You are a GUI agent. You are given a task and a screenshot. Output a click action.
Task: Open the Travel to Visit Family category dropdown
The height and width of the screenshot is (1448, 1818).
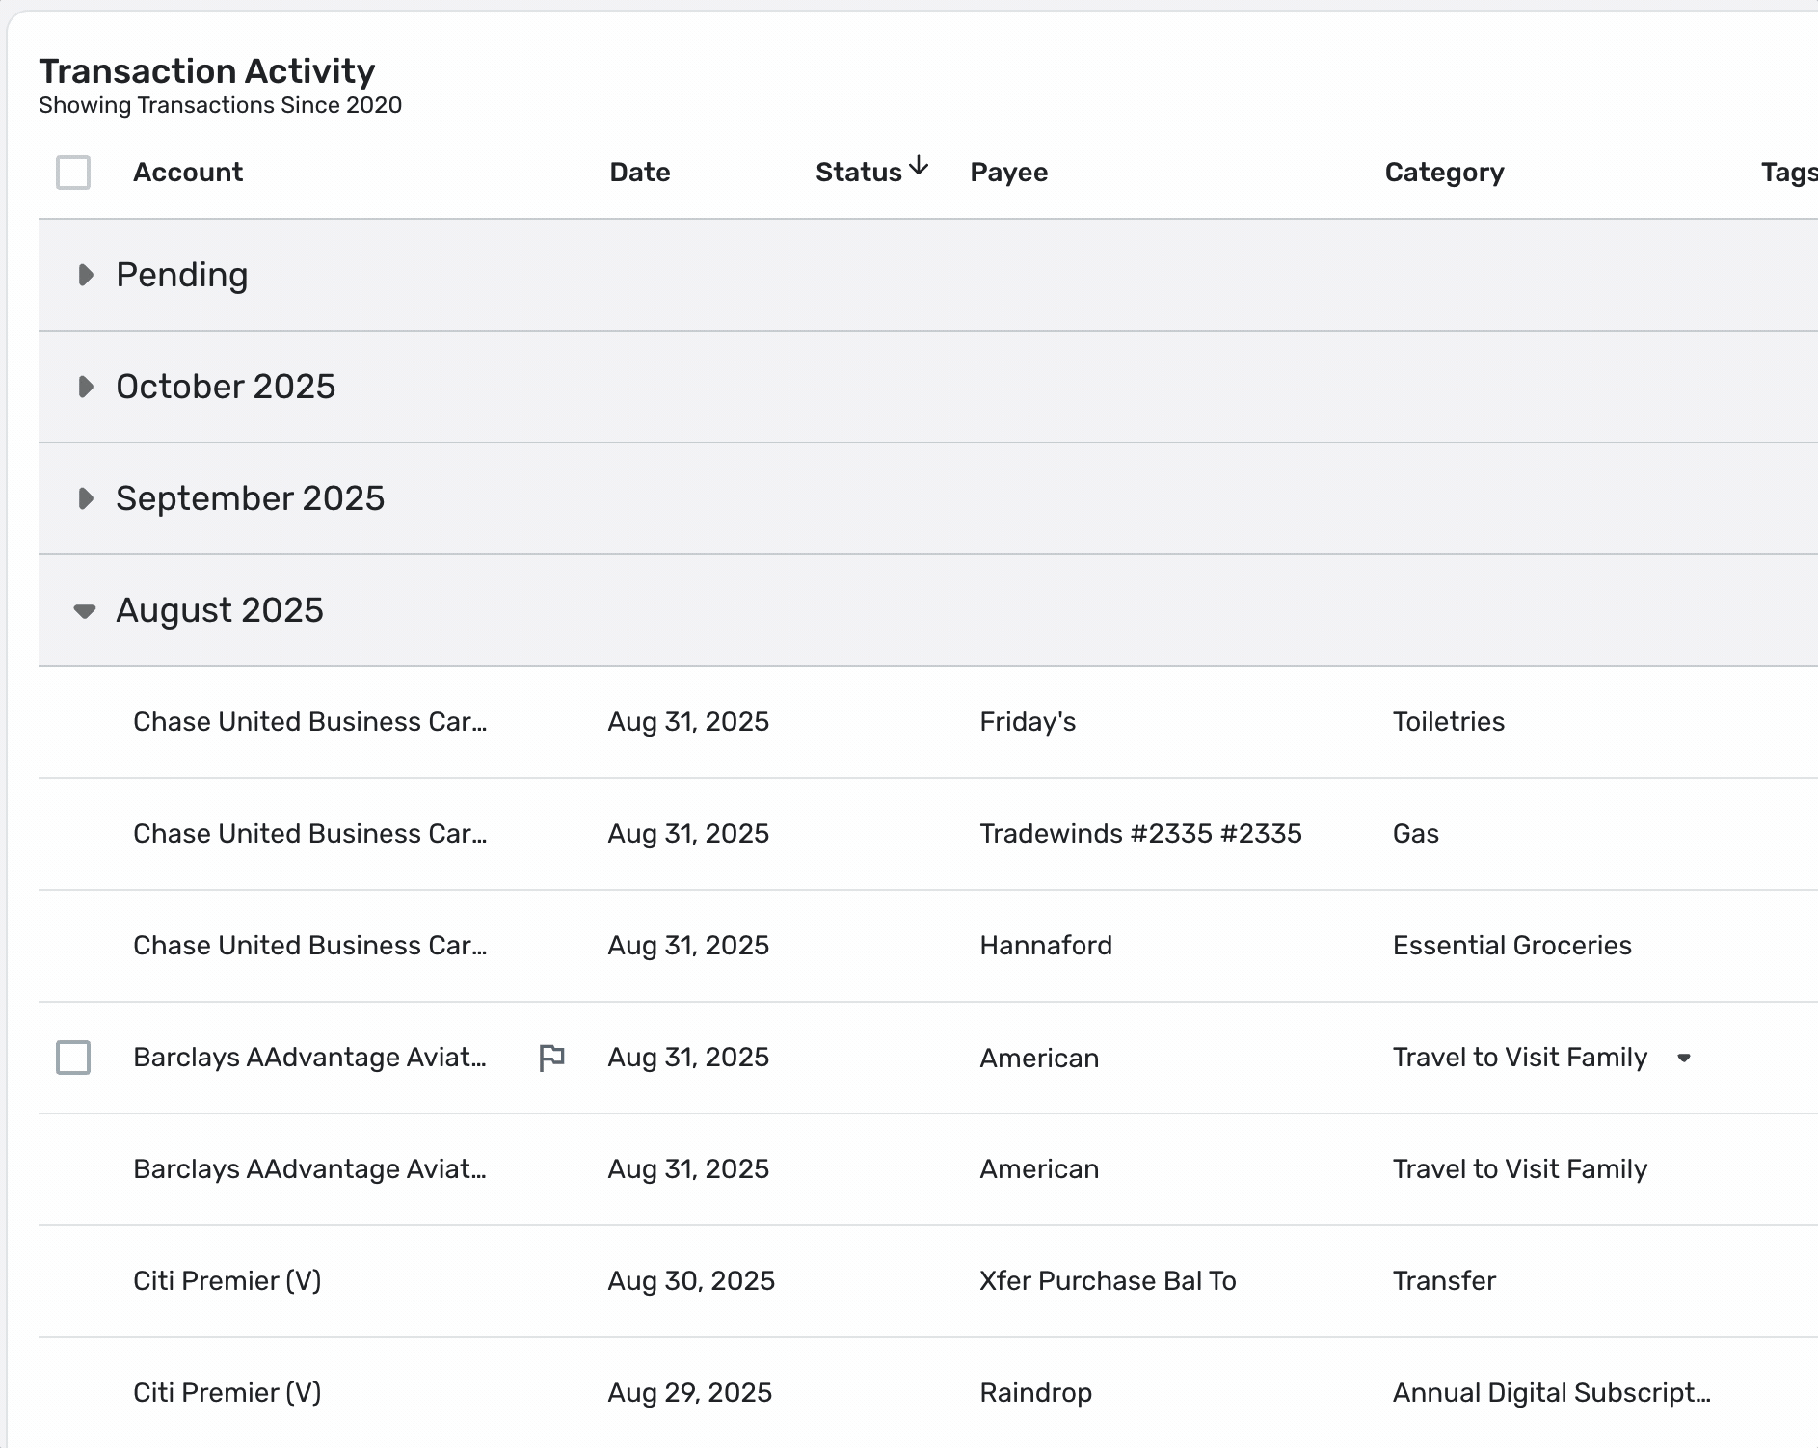[x=1684, y=1058]
